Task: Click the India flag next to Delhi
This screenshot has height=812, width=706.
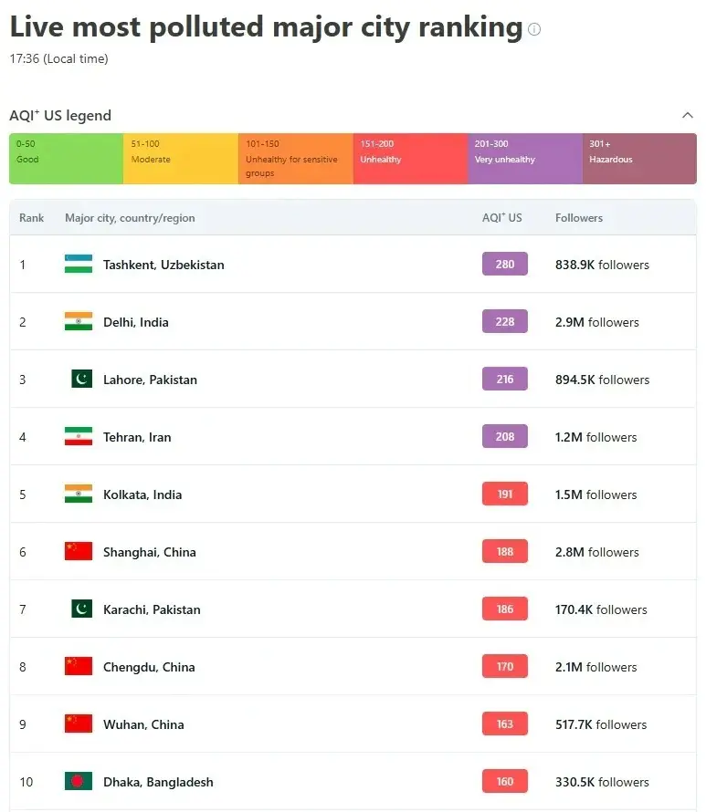Action: tap(79, 322)
